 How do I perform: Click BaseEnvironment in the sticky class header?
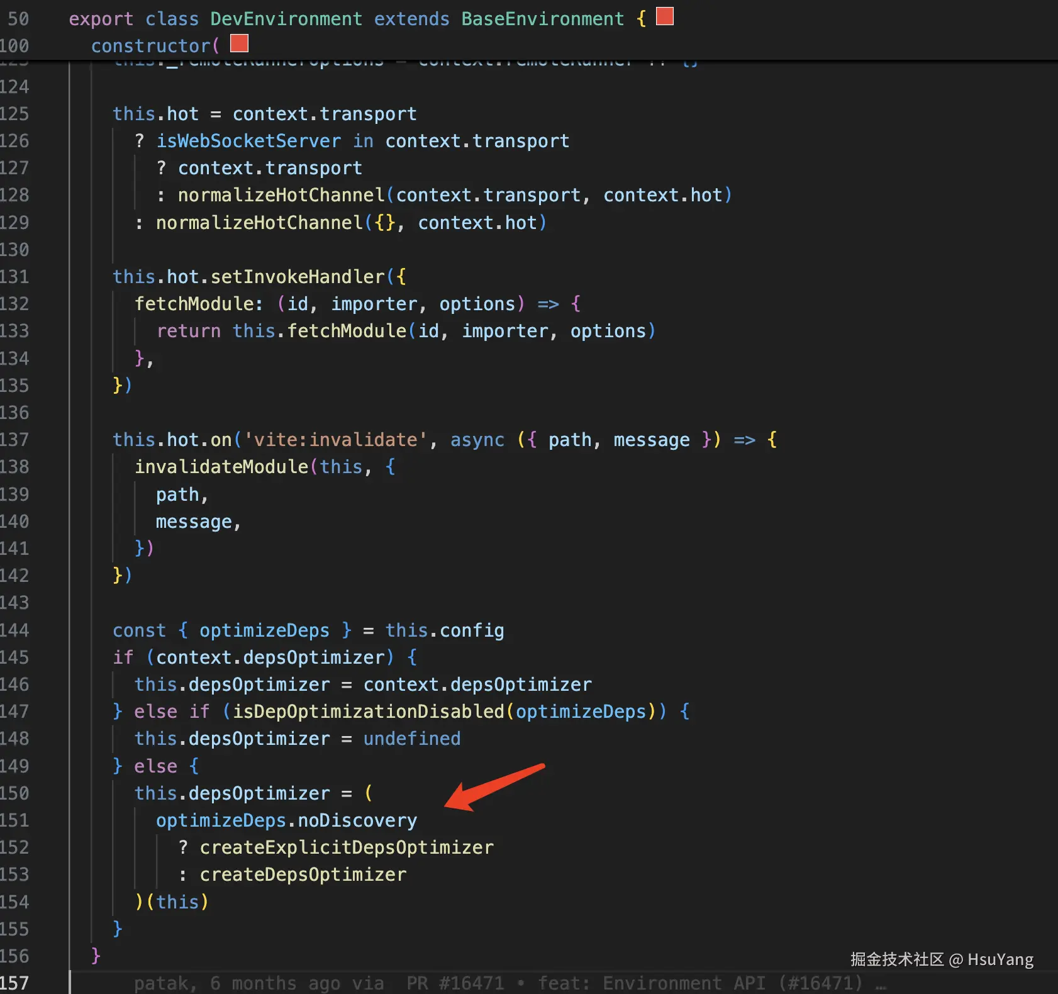542,19
